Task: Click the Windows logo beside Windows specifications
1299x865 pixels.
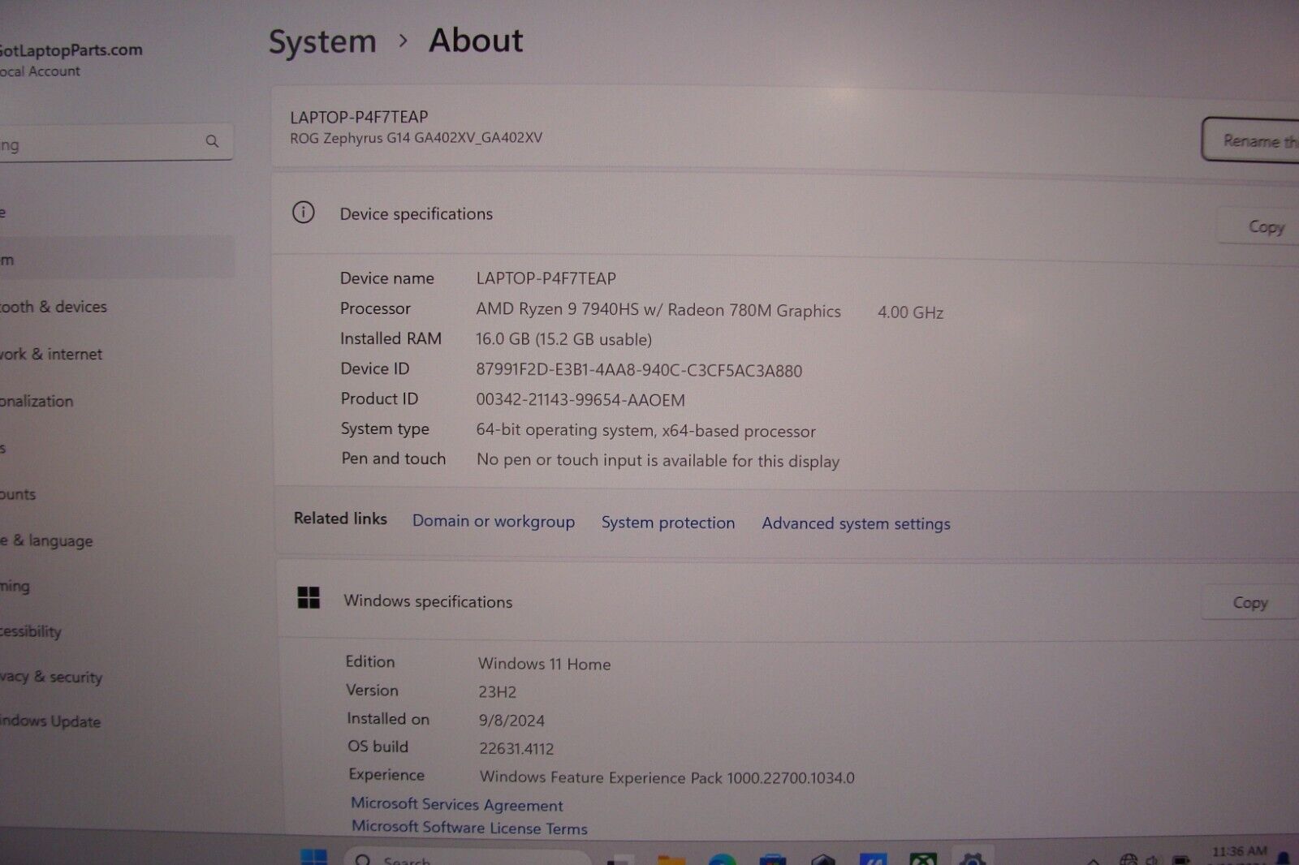Action: click(x=309, y=598)
